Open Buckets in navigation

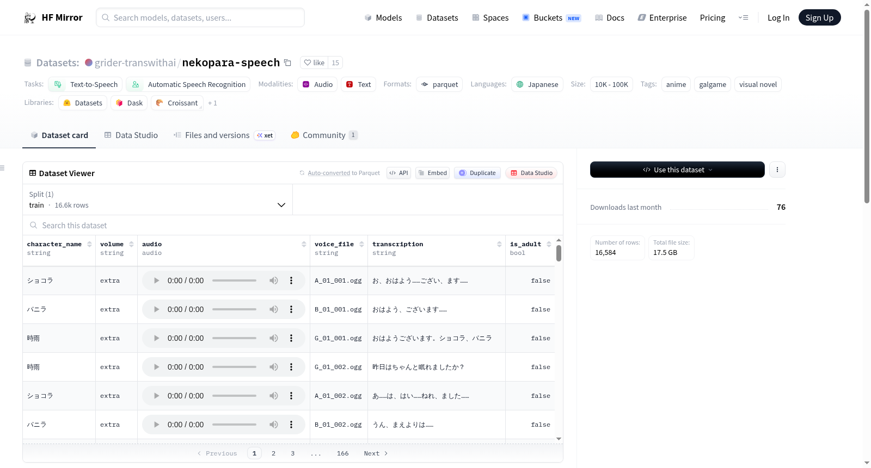(x=551, y=18)
